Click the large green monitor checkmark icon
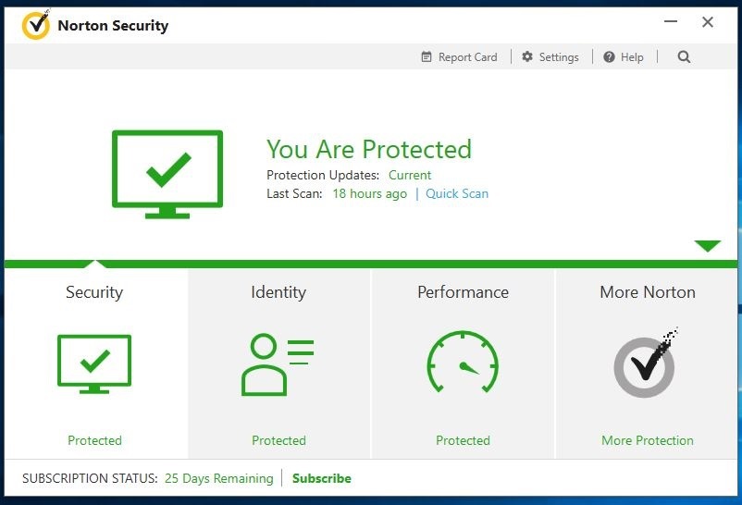742x505 pixels. point(167,174)
